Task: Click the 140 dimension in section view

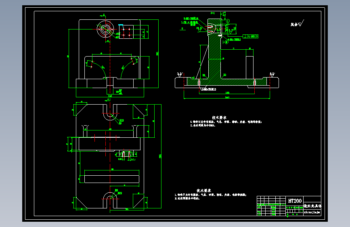Action: [x=227, y=92]
